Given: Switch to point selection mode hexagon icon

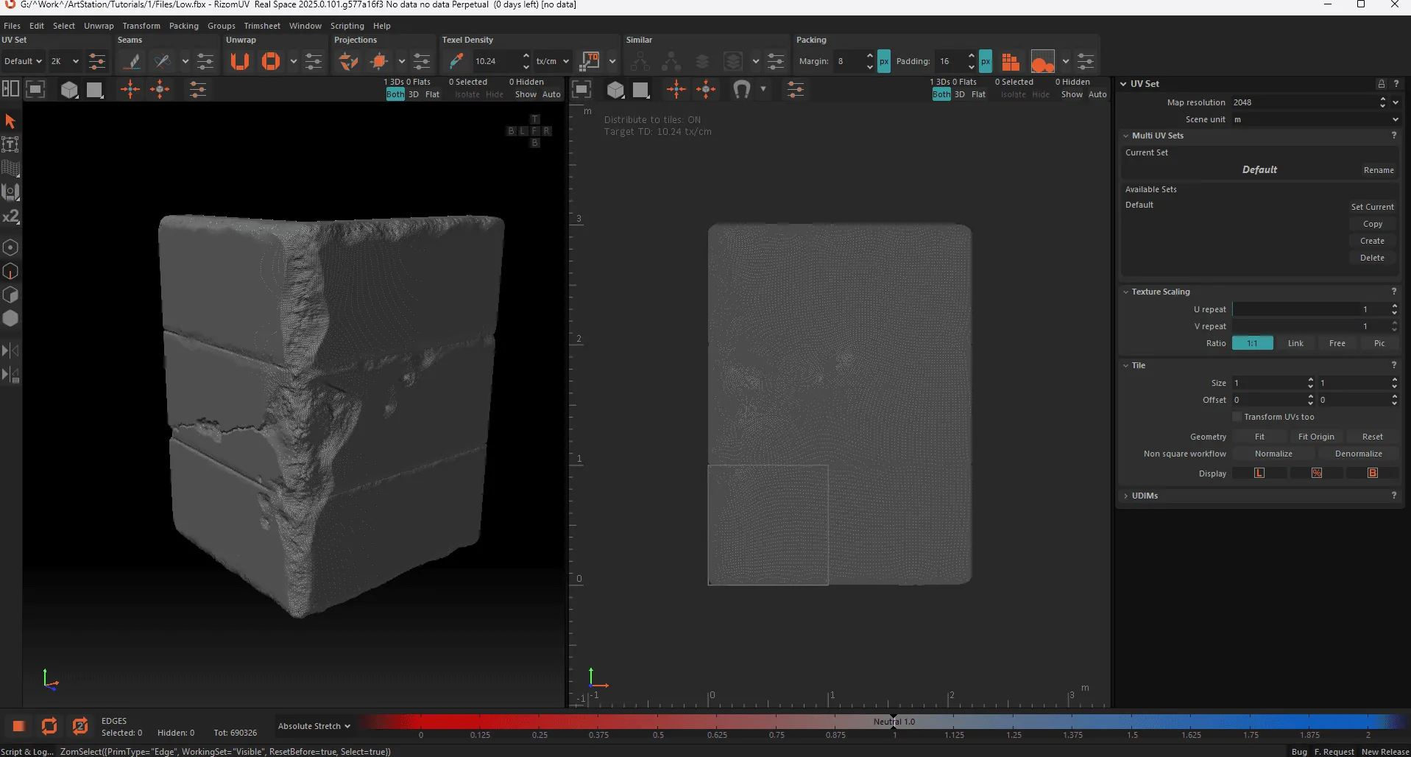Looking at the screenshot, I should [10, 247].
